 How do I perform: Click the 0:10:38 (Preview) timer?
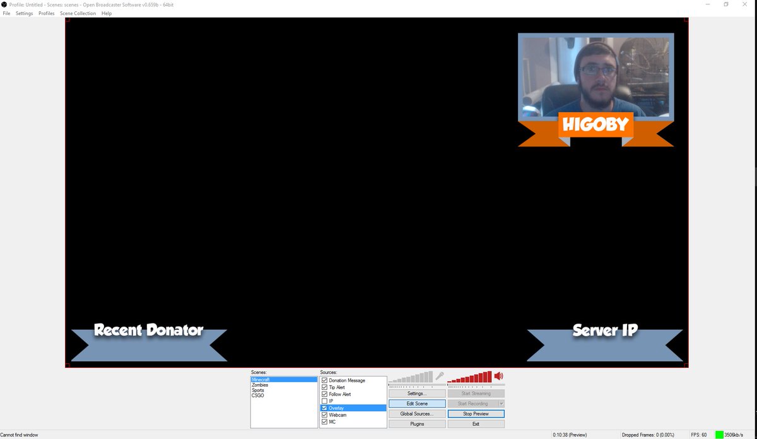(570, 435)
